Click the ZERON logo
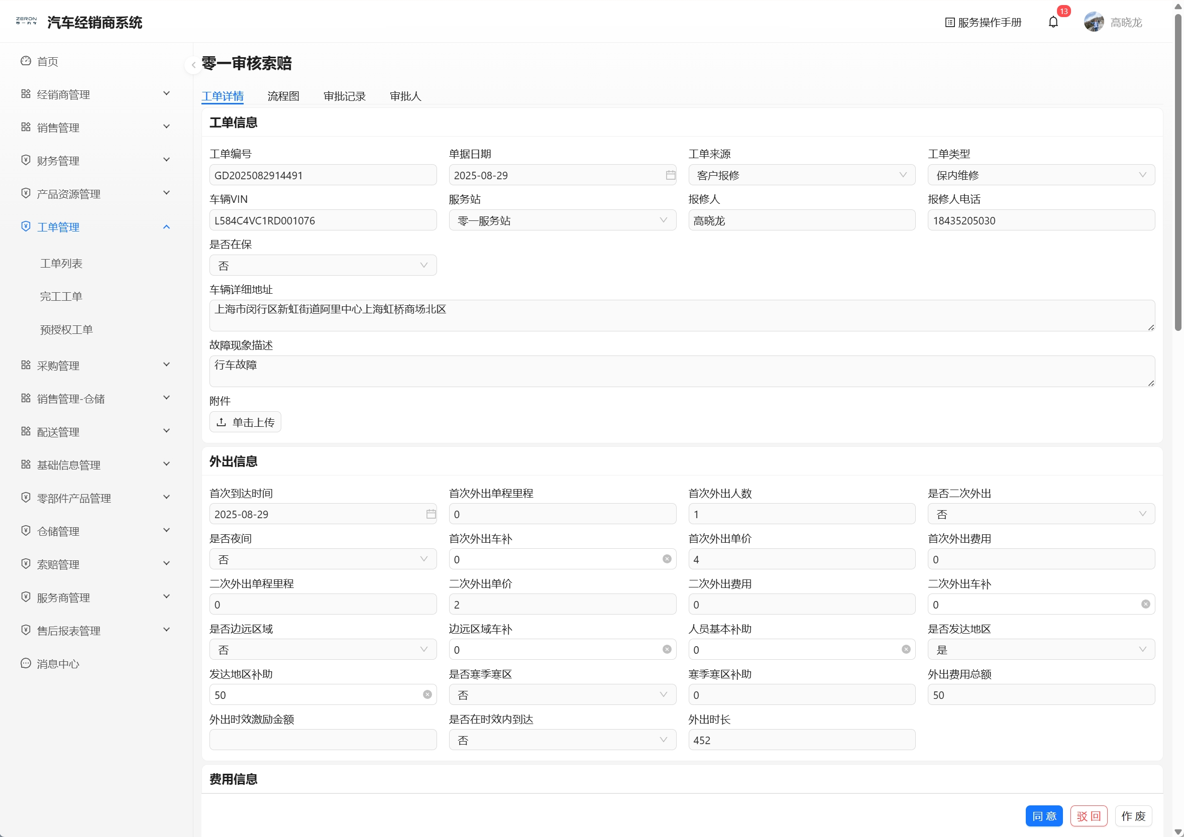 (26, 21)
